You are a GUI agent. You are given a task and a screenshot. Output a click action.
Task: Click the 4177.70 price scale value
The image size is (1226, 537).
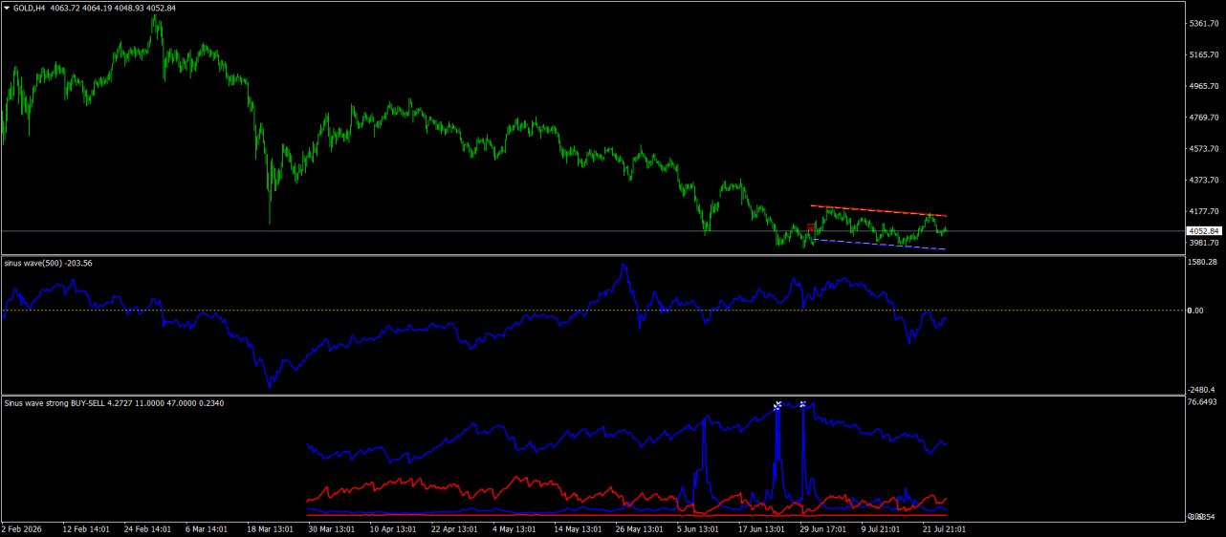1203,211
